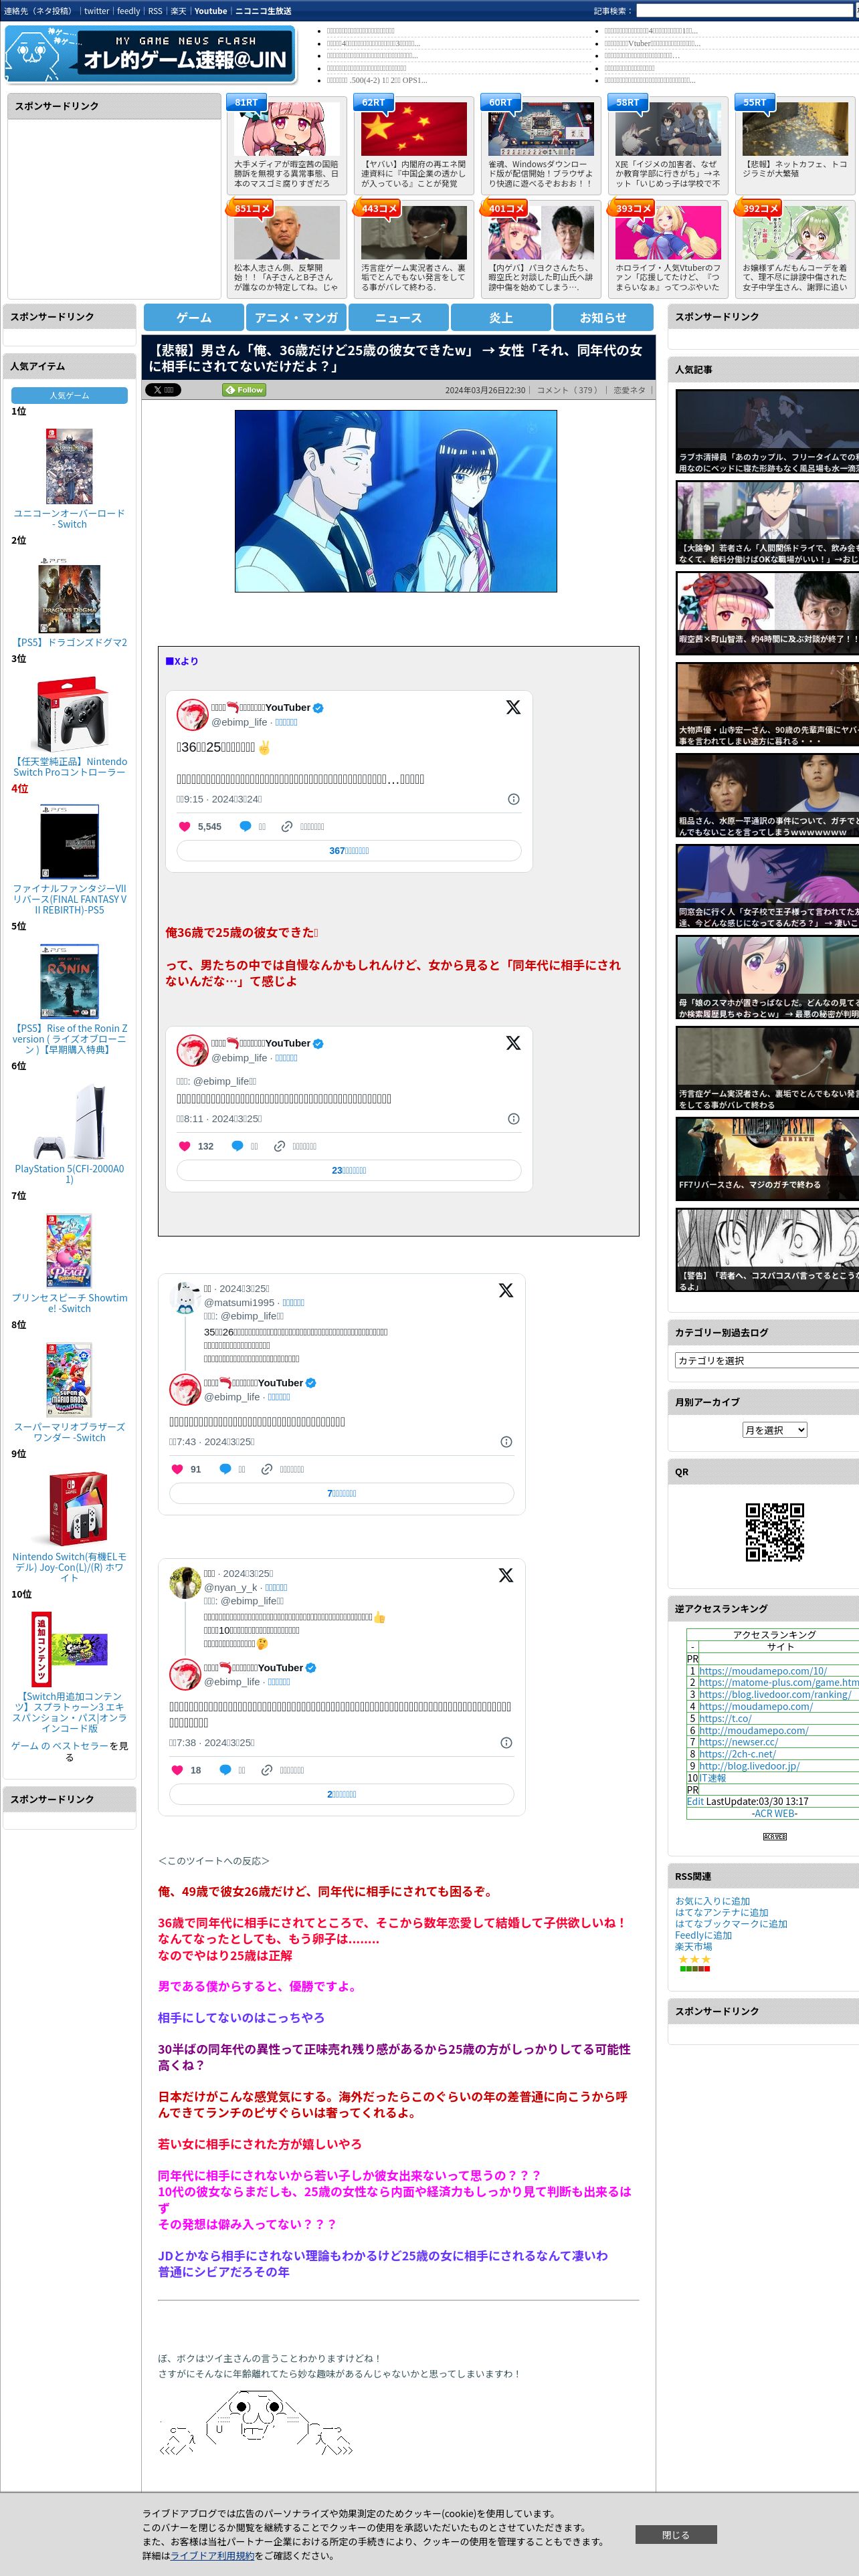859x2576 pixels.
Task: Click the 記事検索 search input field
Action: pos(745,11)
